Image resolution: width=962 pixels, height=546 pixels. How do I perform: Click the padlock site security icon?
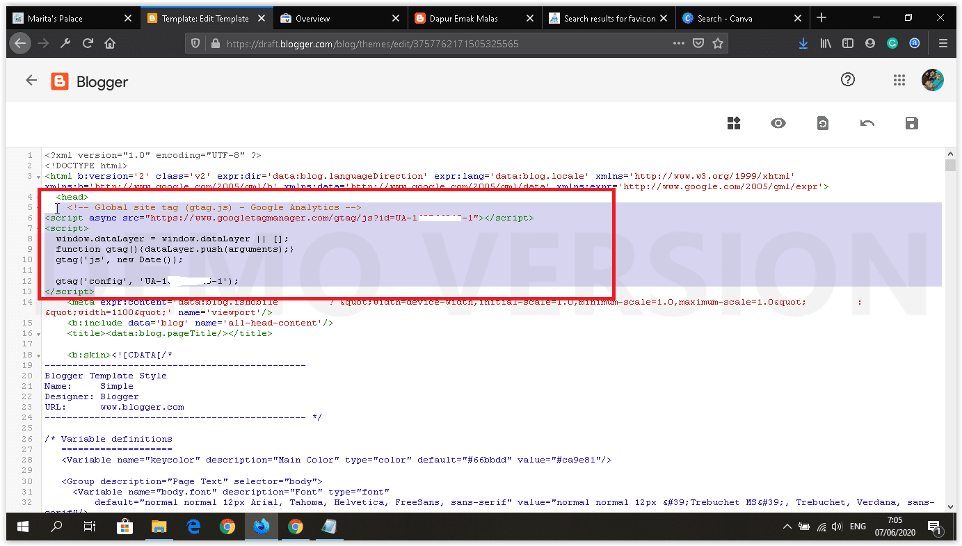click(215, 43)
